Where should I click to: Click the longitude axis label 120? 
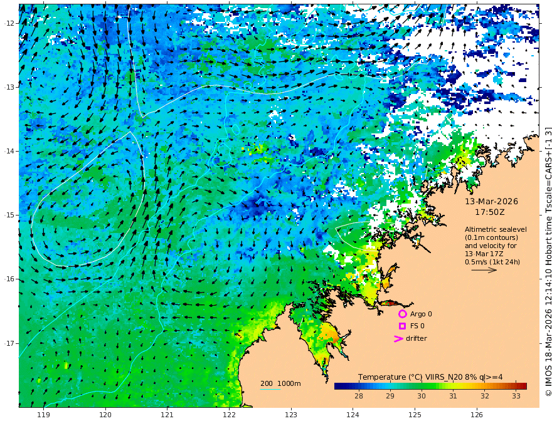click(105, 415)
